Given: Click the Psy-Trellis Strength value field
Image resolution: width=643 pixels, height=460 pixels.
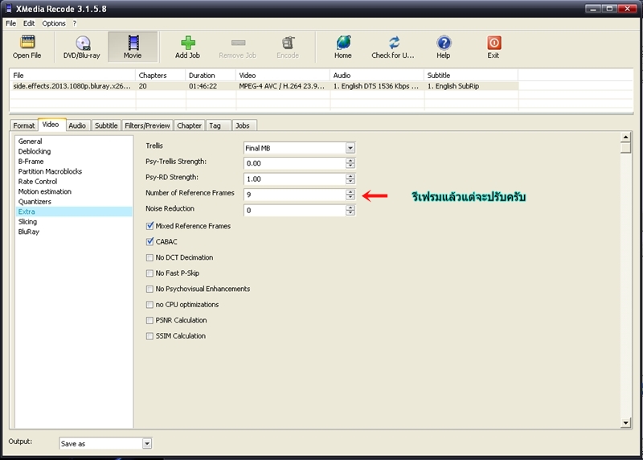Looking at the screenshot, I should [295, 163].
